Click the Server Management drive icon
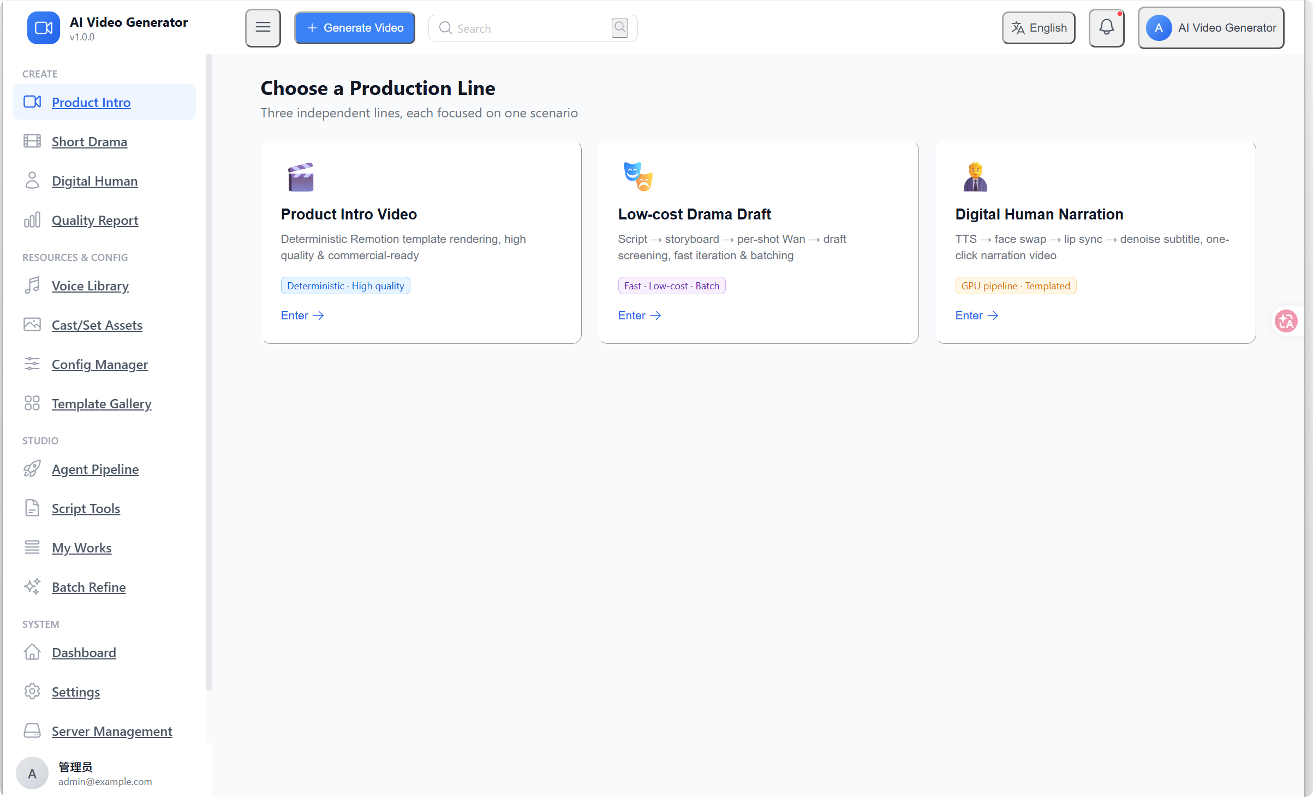This screenshot has height=797, width=1313. 32,731
